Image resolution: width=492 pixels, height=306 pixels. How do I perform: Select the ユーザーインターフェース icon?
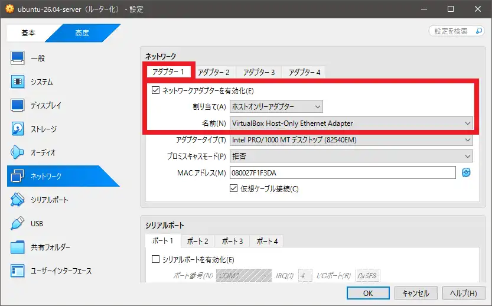(17, 271)
